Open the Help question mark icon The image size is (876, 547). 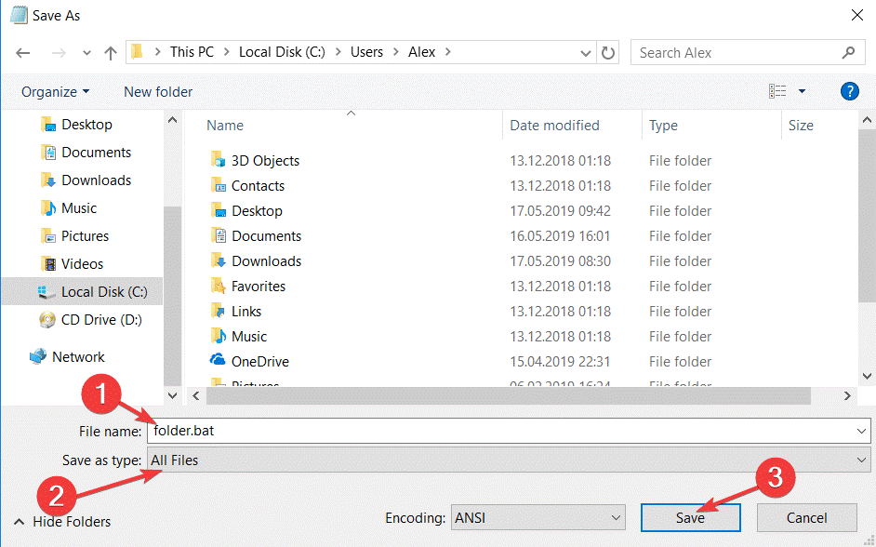click(x=848, y=91)
